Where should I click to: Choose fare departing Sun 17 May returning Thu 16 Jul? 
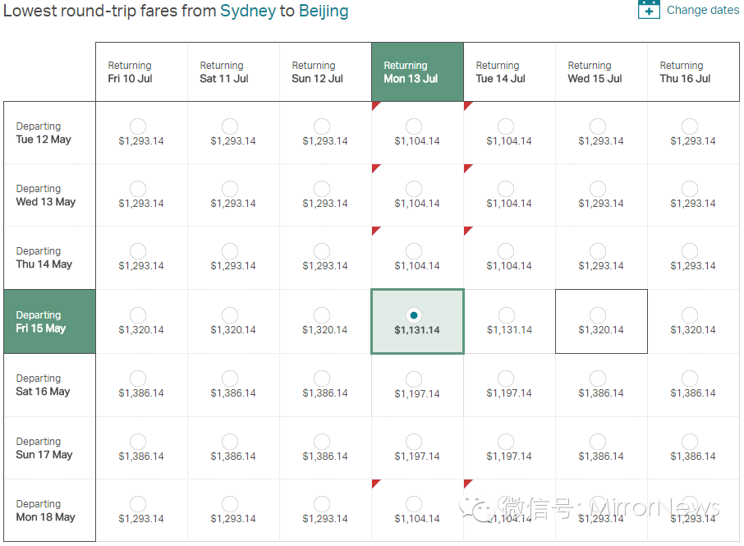point(690,442)
